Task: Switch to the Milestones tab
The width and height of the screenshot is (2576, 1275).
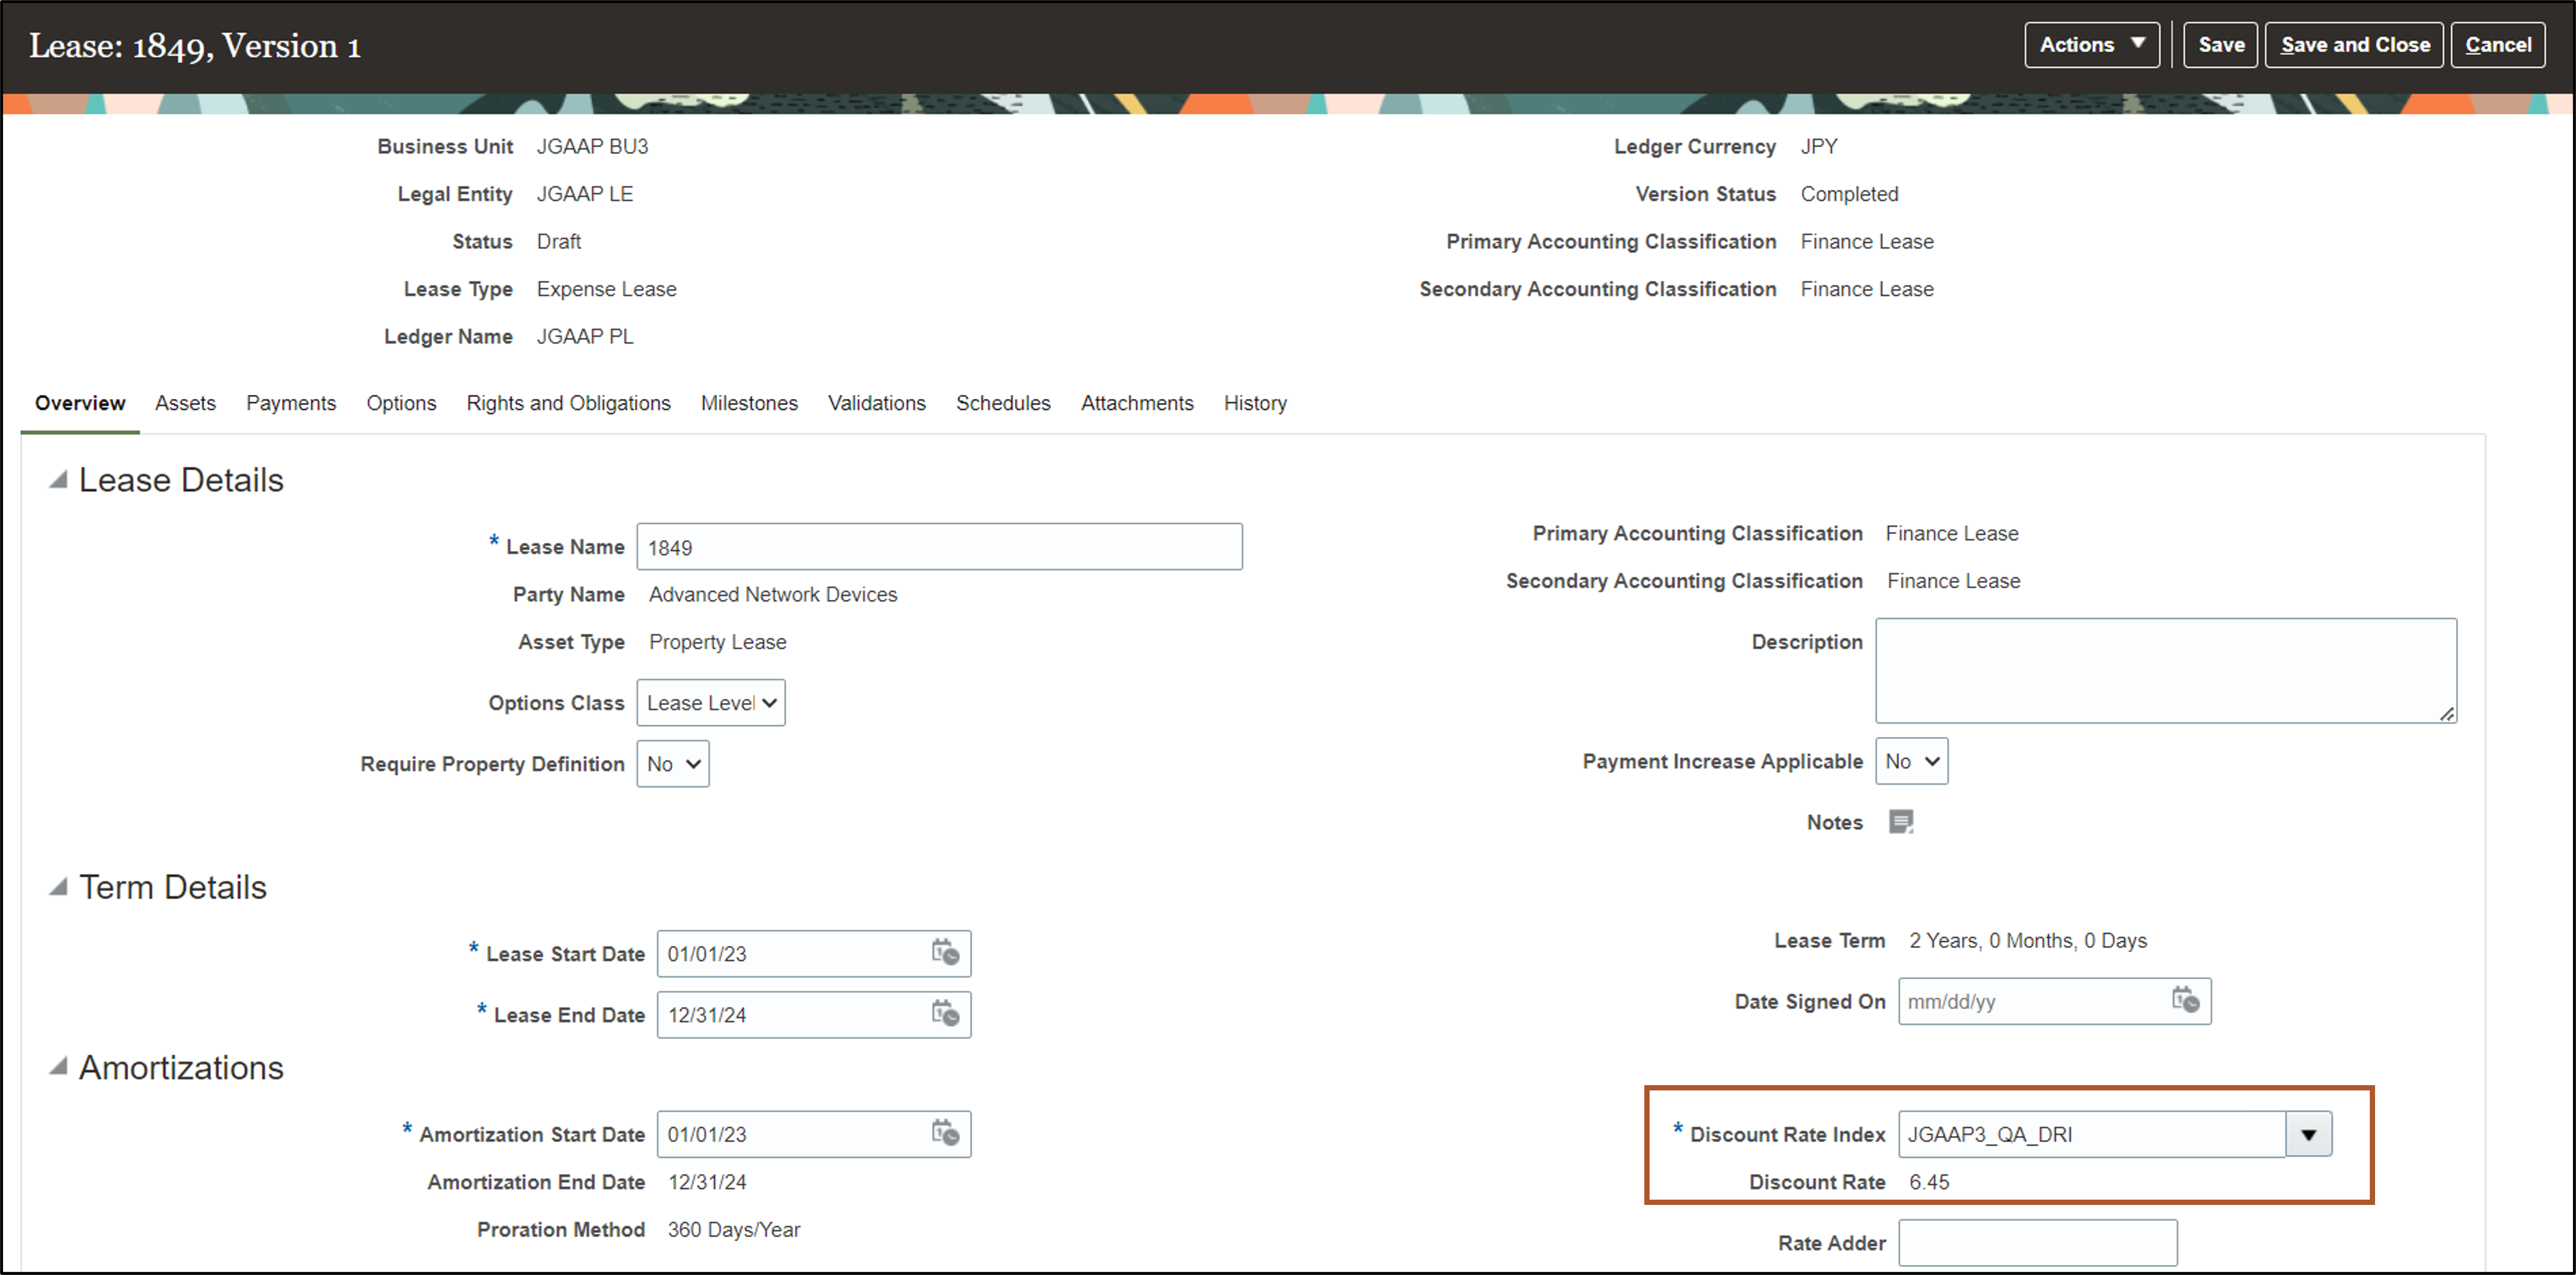Action: pyautogui.click(x=749, y=403)
